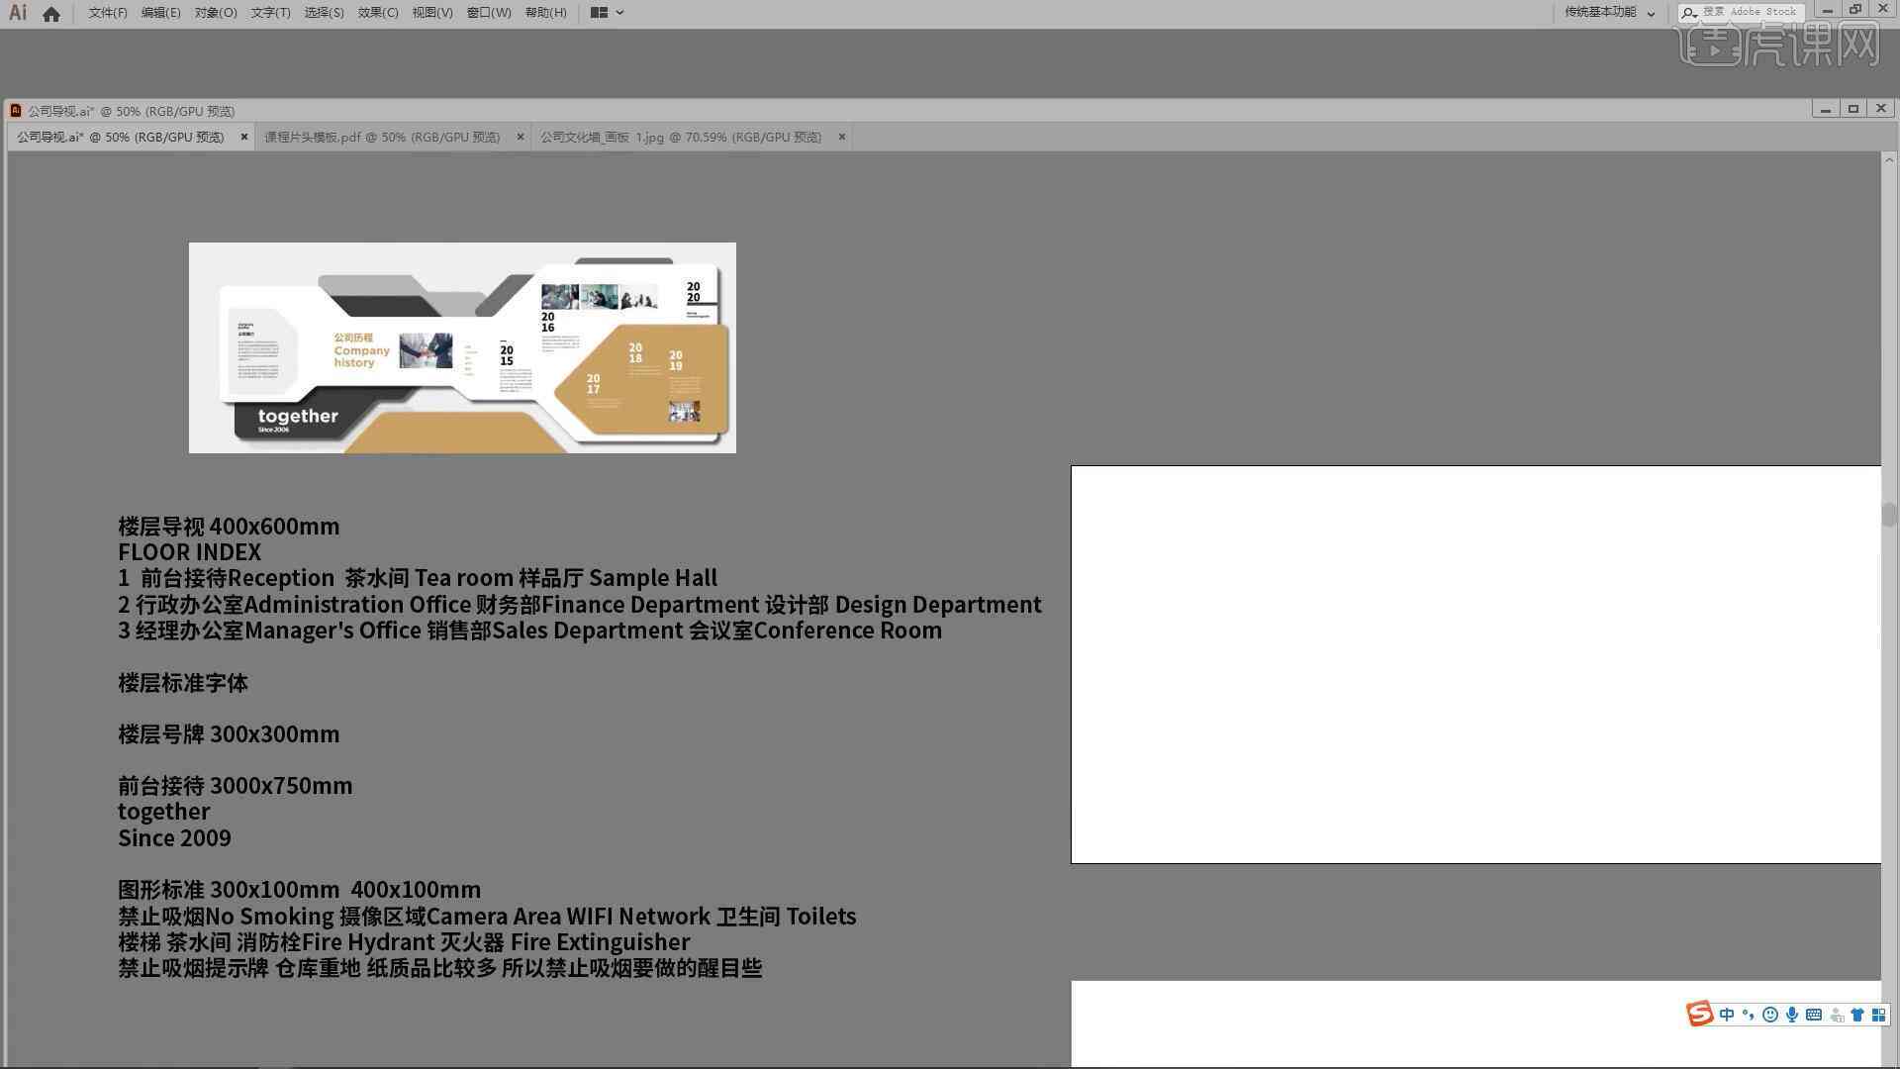Open 公司文化墙_面板 1.jpg tab

tap(680, 137)
